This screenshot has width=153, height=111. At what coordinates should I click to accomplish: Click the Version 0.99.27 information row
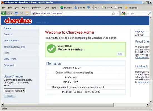85,68
